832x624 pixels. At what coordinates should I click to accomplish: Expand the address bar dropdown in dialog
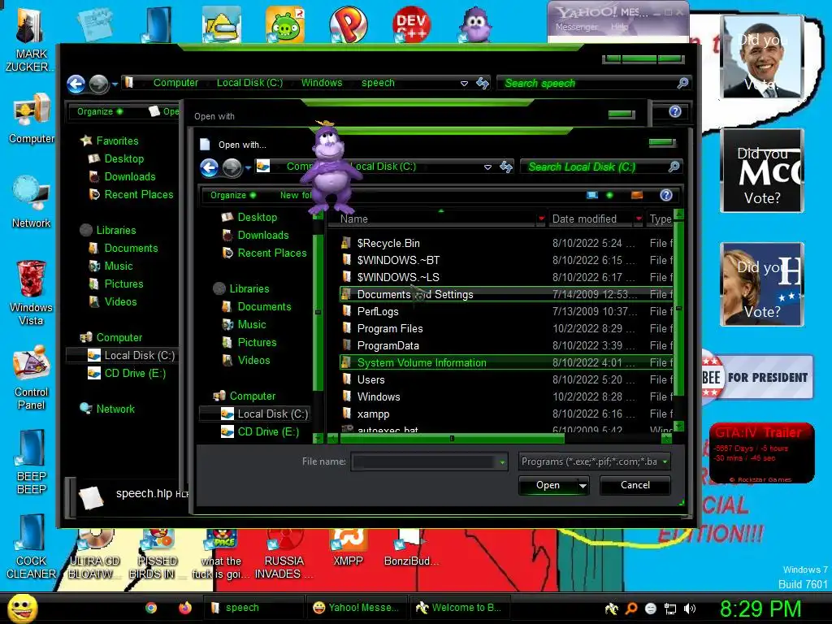(487, 167)
